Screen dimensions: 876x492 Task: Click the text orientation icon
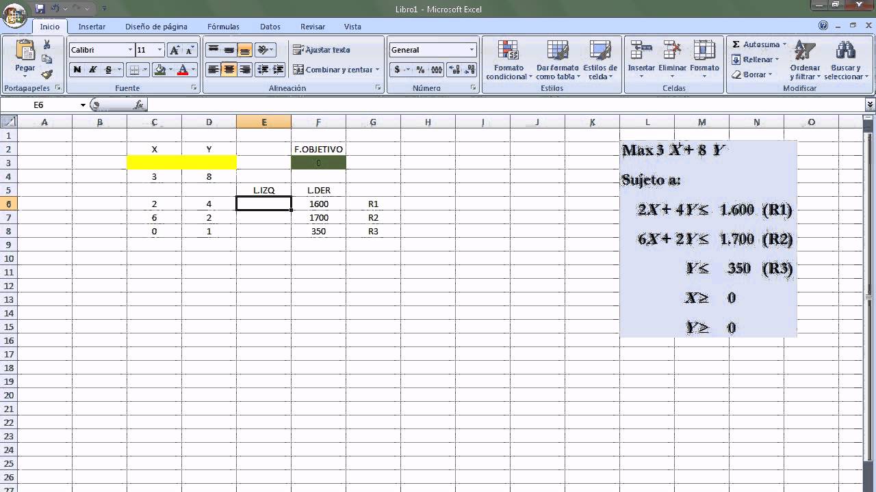[x=263, y=50]
